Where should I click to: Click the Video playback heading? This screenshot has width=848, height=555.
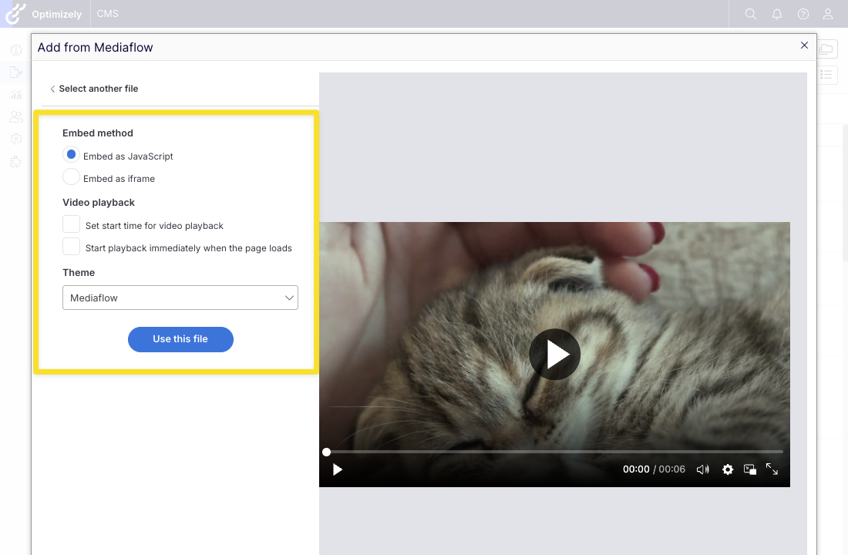click(x=99, y=202)
